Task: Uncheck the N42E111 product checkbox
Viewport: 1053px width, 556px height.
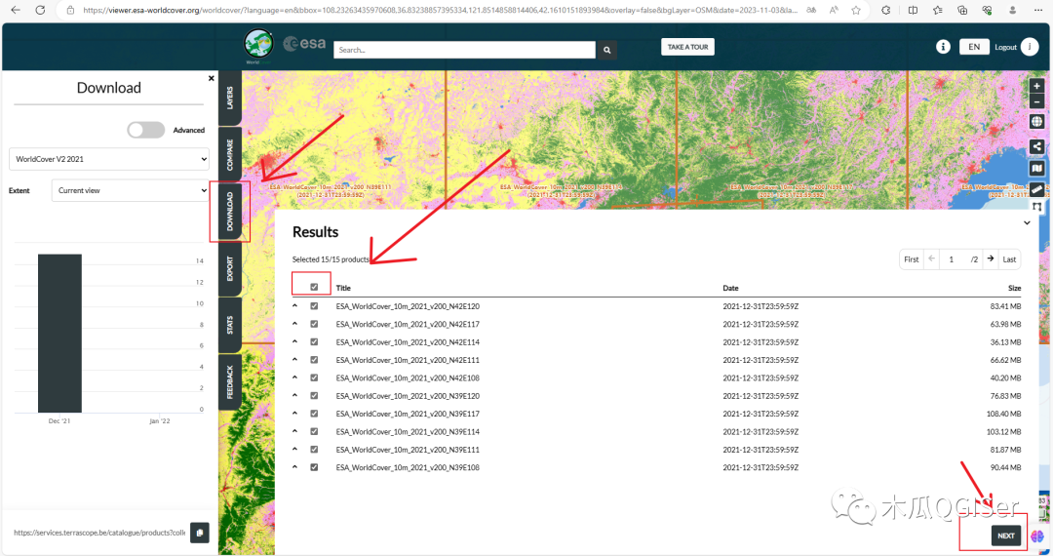Action: click(x=314, y=359)
